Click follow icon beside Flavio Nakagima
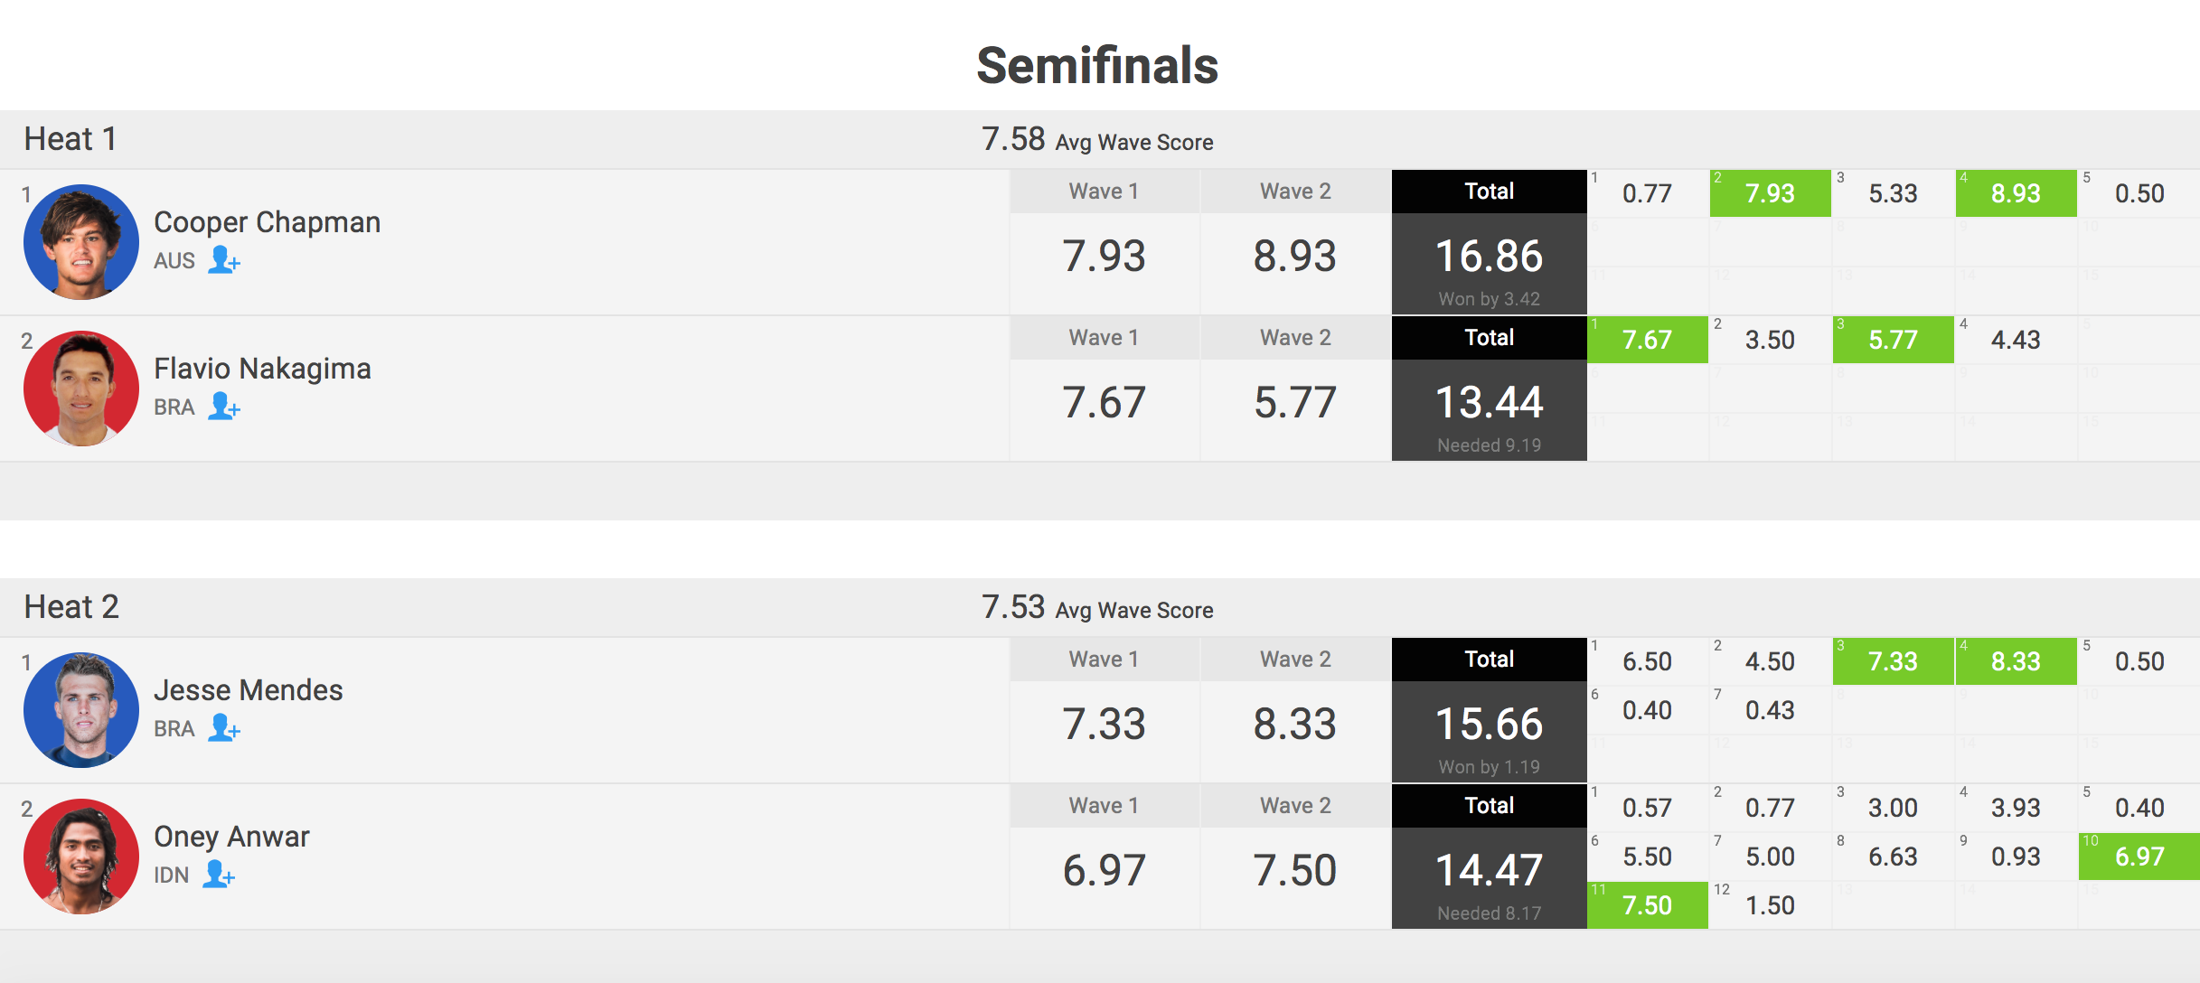Viewport: 2200px width, 983px height. point(223,407)
